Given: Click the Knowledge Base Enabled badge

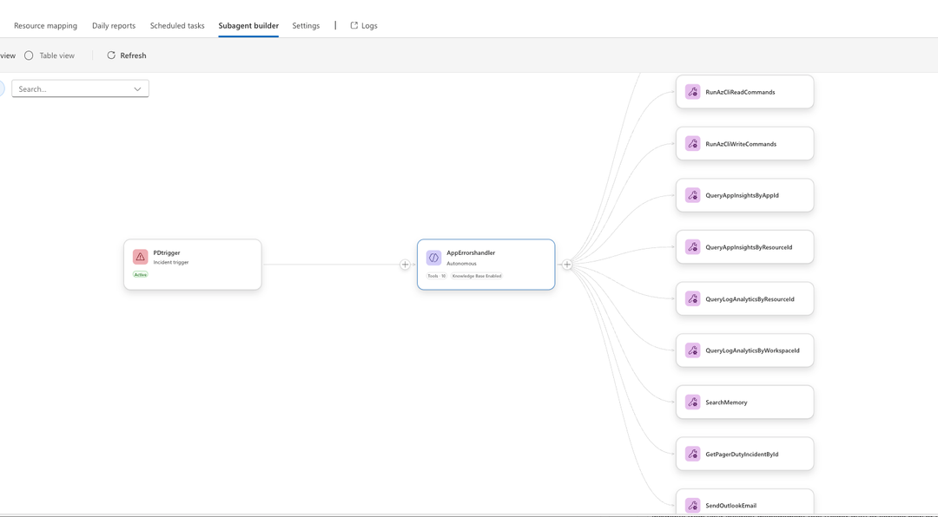Looking at the screenshot, I should 477,276.
